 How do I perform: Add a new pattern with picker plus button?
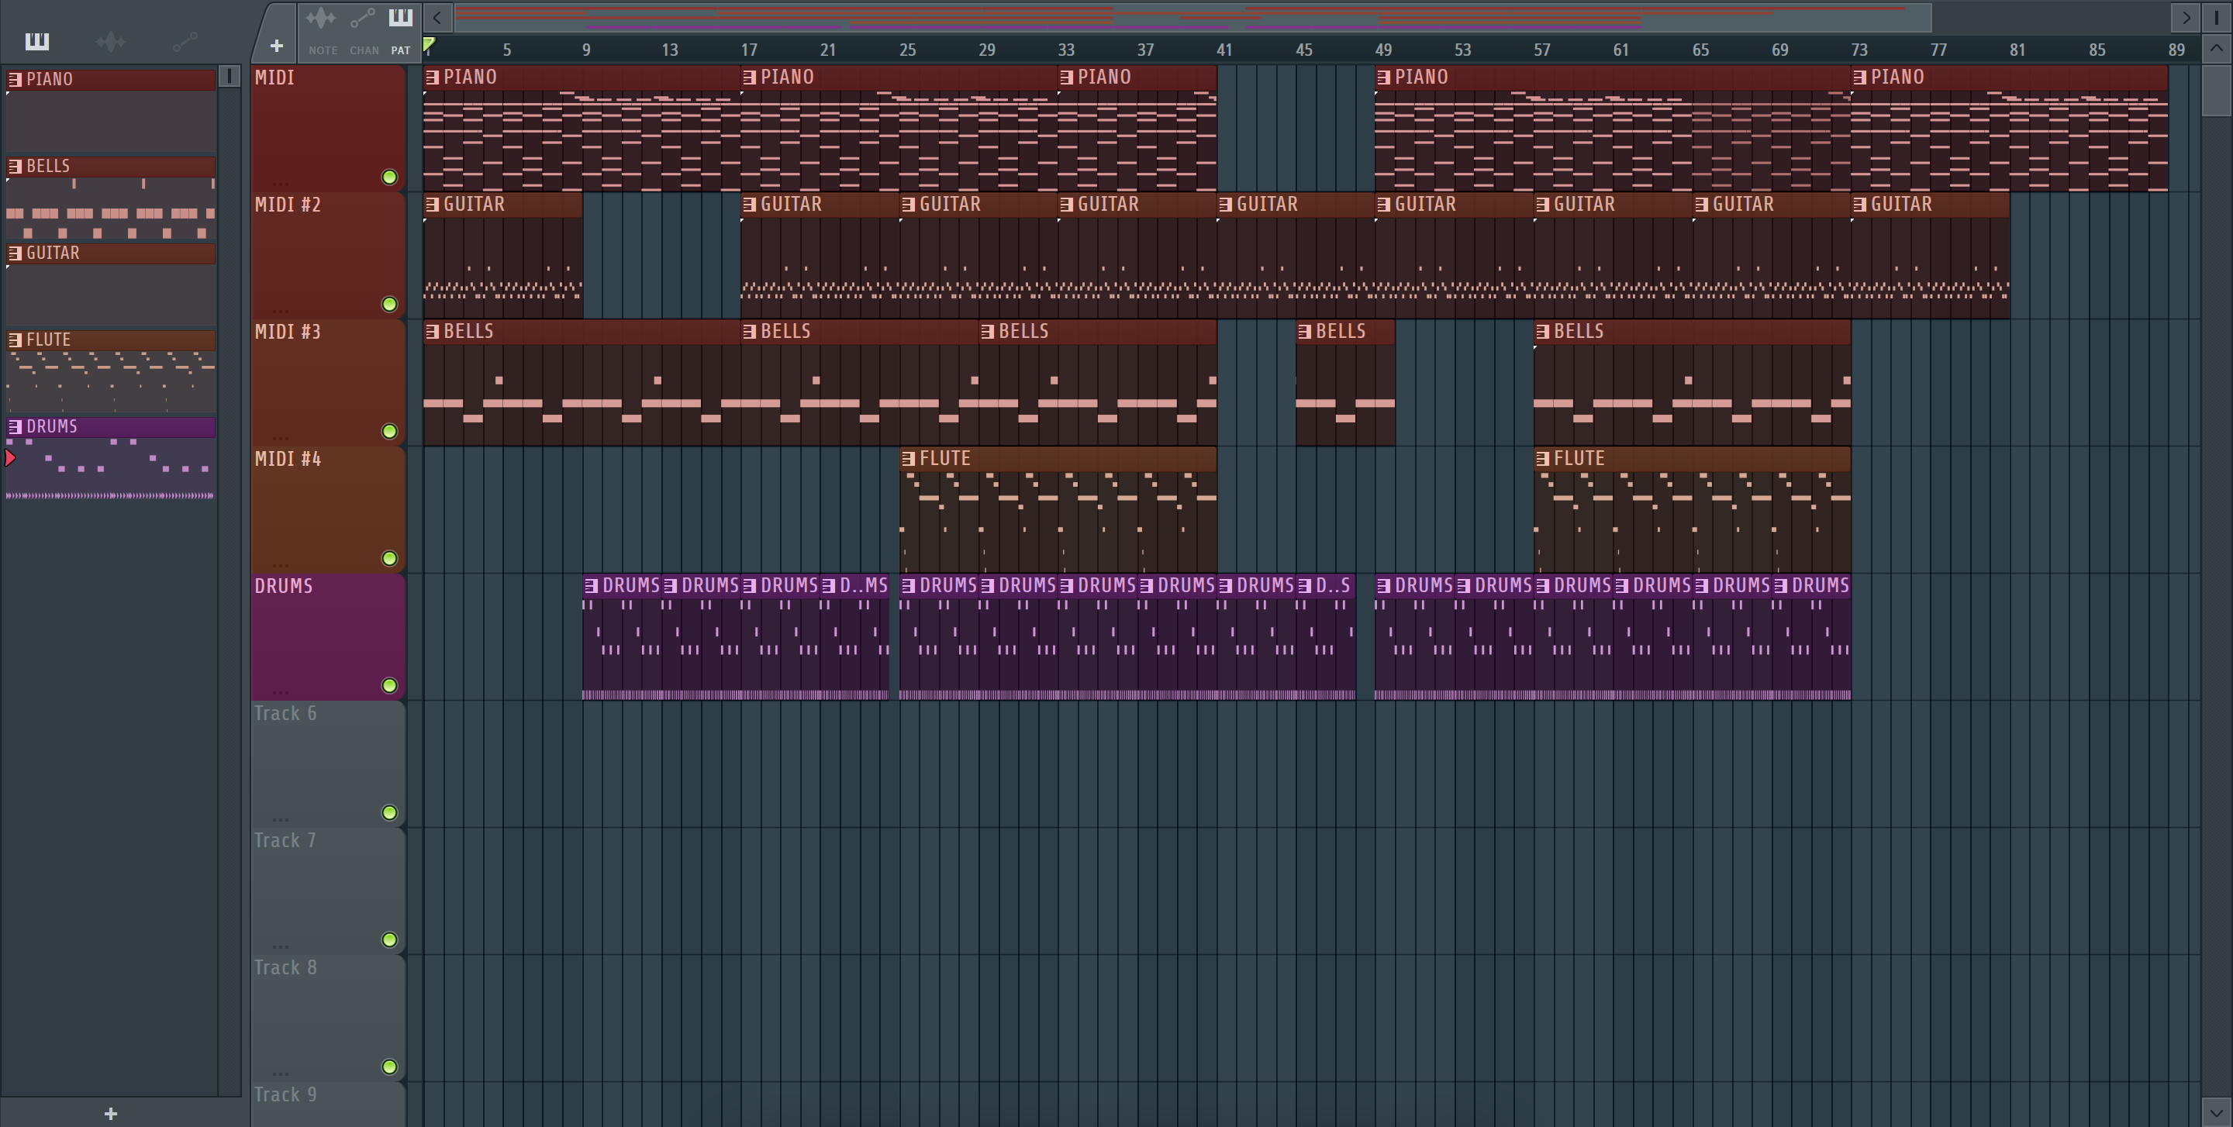[x=110, y=1113]
